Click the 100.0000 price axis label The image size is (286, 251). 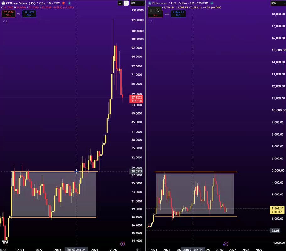(138, 39)
